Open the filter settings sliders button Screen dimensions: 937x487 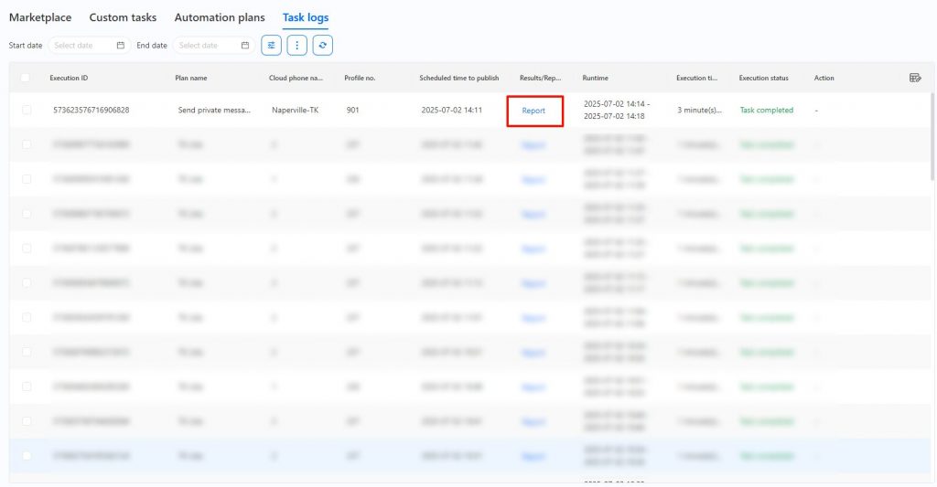(x=271, y=46)
